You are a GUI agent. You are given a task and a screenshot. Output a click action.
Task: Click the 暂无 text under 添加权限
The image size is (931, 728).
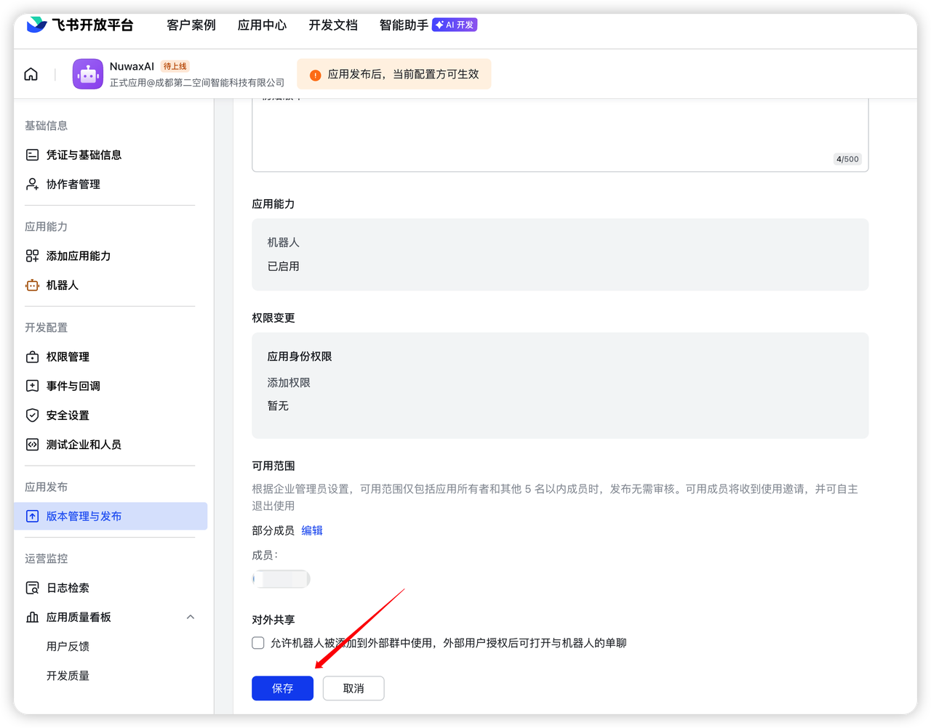(278, 406)
